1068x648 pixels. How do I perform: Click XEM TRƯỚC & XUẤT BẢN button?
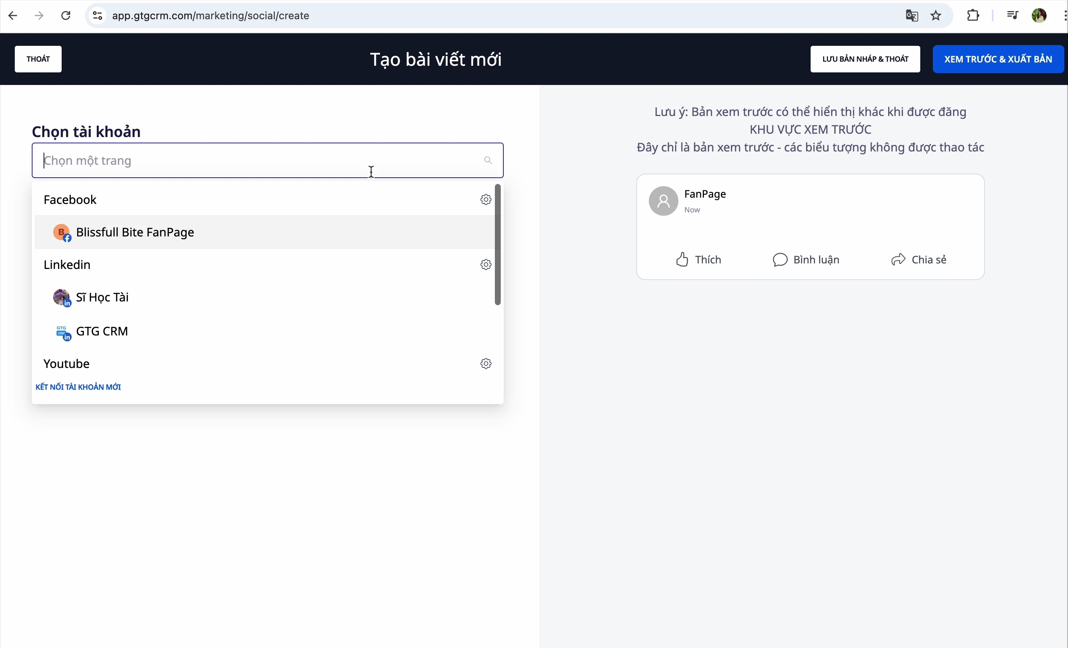(x=998, y=59)
